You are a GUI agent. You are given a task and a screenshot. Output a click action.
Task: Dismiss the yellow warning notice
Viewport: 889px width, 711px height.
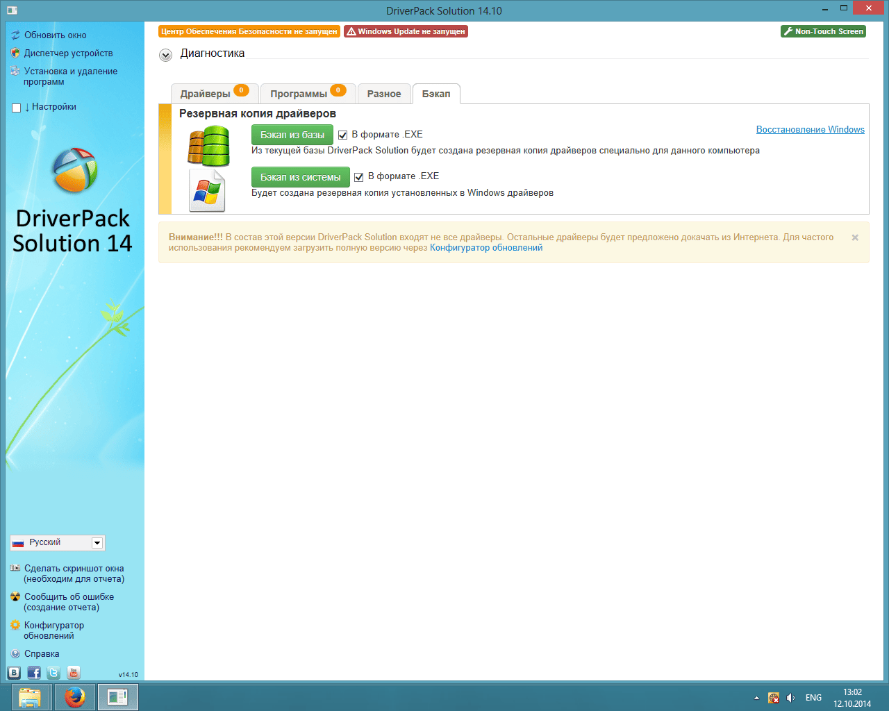click(855, 237)
